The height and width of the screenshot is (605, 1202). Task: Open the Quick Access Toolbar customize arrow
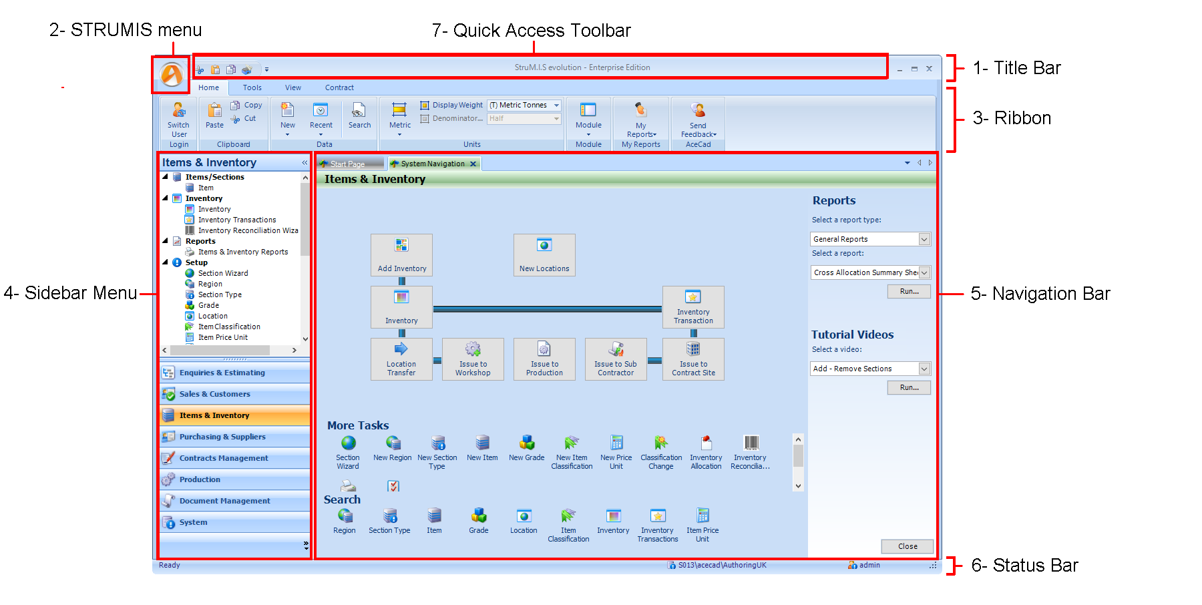pos(266,69)
